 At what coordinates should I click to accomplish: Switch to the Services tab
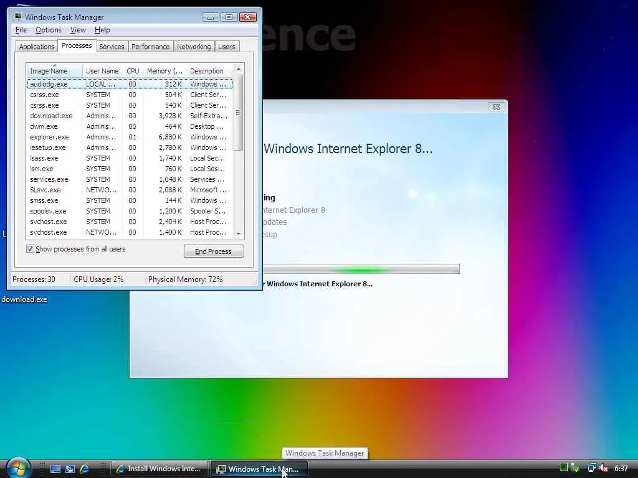click(112, 46)
